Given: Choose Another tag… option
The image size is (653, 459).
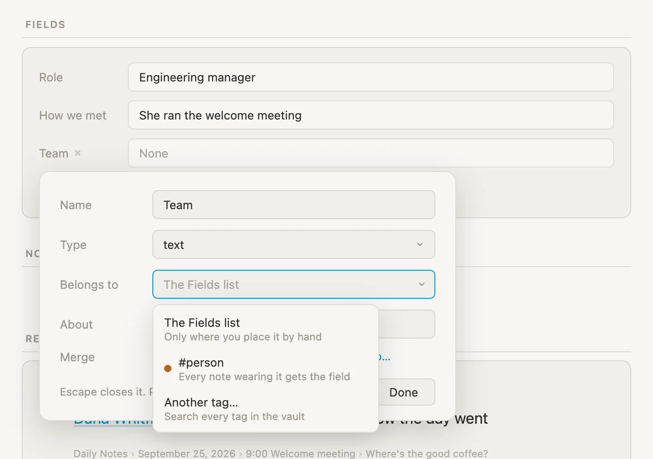Looking at the screenshot, I should coord(266,409).
